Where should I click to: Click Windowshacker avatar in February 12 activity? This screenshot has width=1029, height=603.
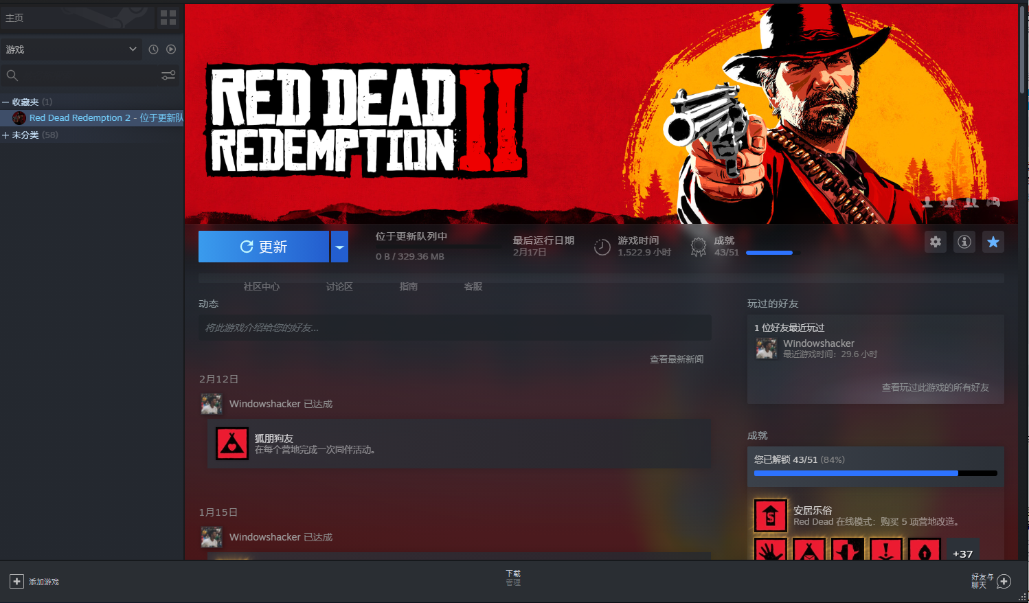(212, 404)
